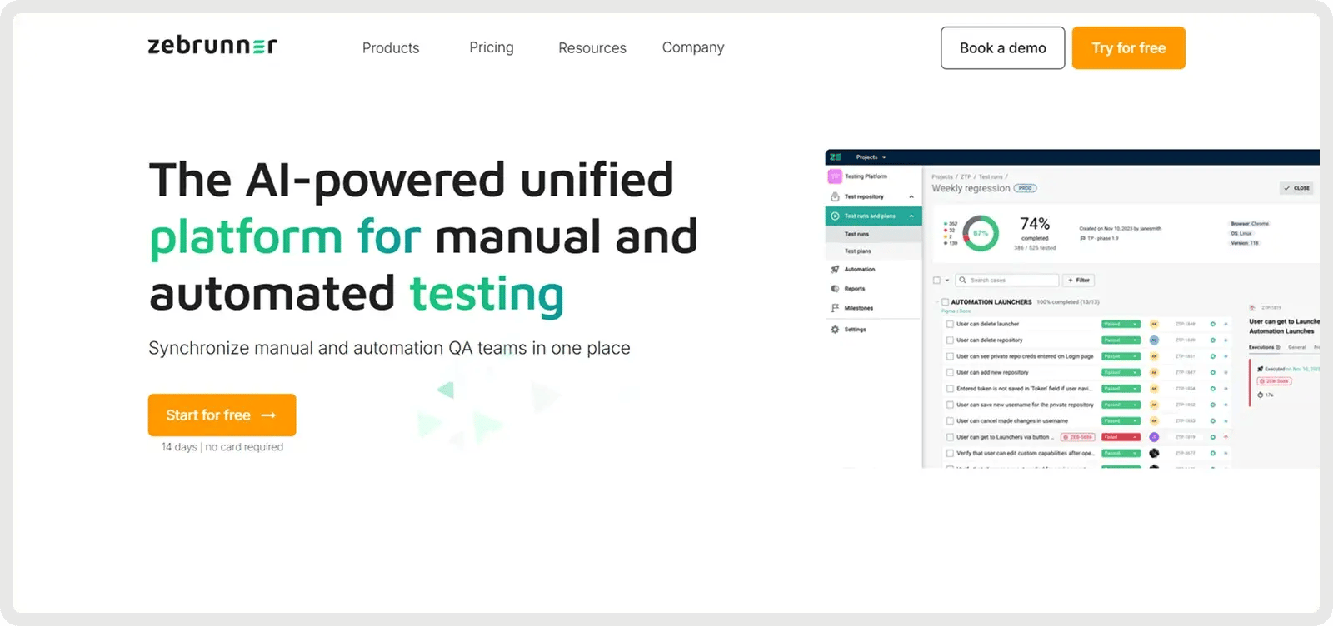Click the Test repository icon
Screen dimensions: 1333x626
pos(835,197)
